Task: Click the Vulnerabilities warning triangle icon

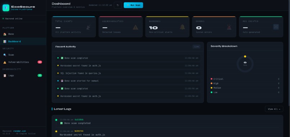Action: tap(5, 62)
